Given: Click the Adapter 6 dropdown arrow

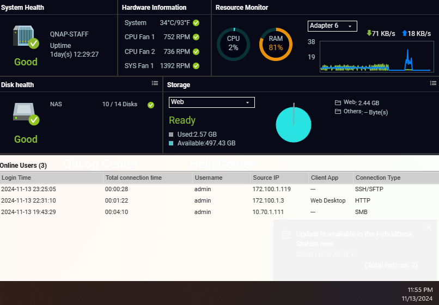Looking at the screenshot, I should click(350, 26).
